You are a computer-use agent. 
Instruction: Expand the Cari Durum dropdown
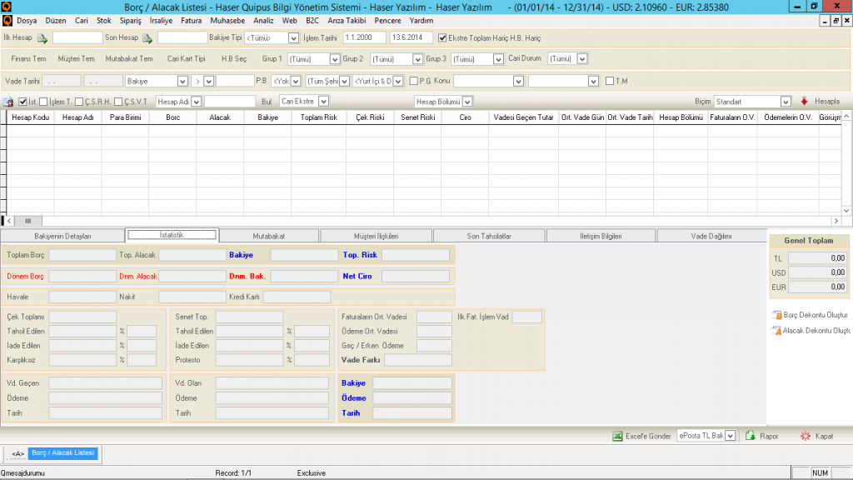(x=581, y=59)
